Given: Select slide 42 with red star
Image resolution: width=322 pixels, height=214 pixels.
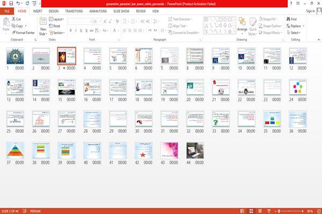Looking at the screenshot, I should pyautogui.click(x=144, y=150).
